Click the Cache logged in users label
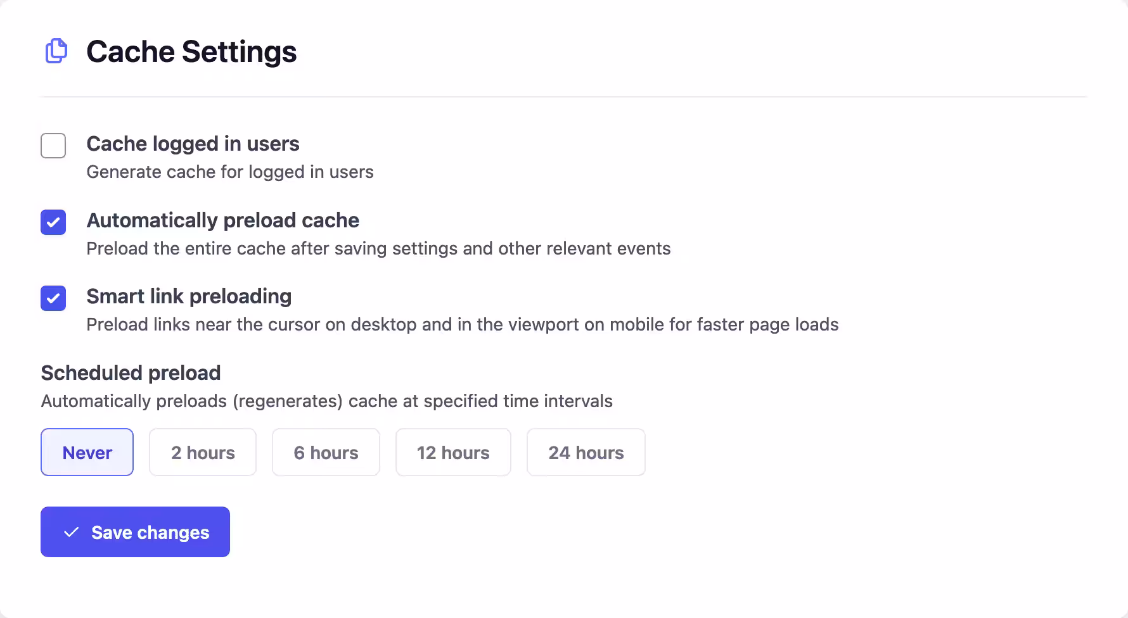The width and height of the screenshot is (1128, 618). 193,144
